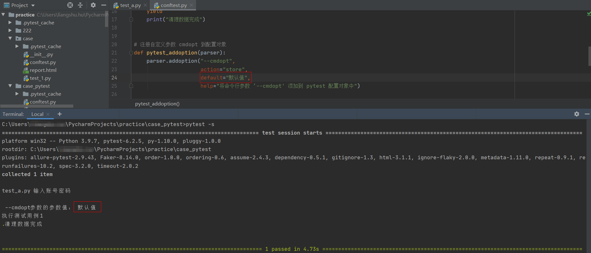
Task: Click the 222 folder icon
Action: 19,30
